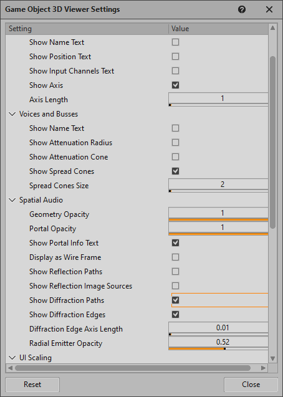Disable the Show Axis checkbox

tap(175, 85)
